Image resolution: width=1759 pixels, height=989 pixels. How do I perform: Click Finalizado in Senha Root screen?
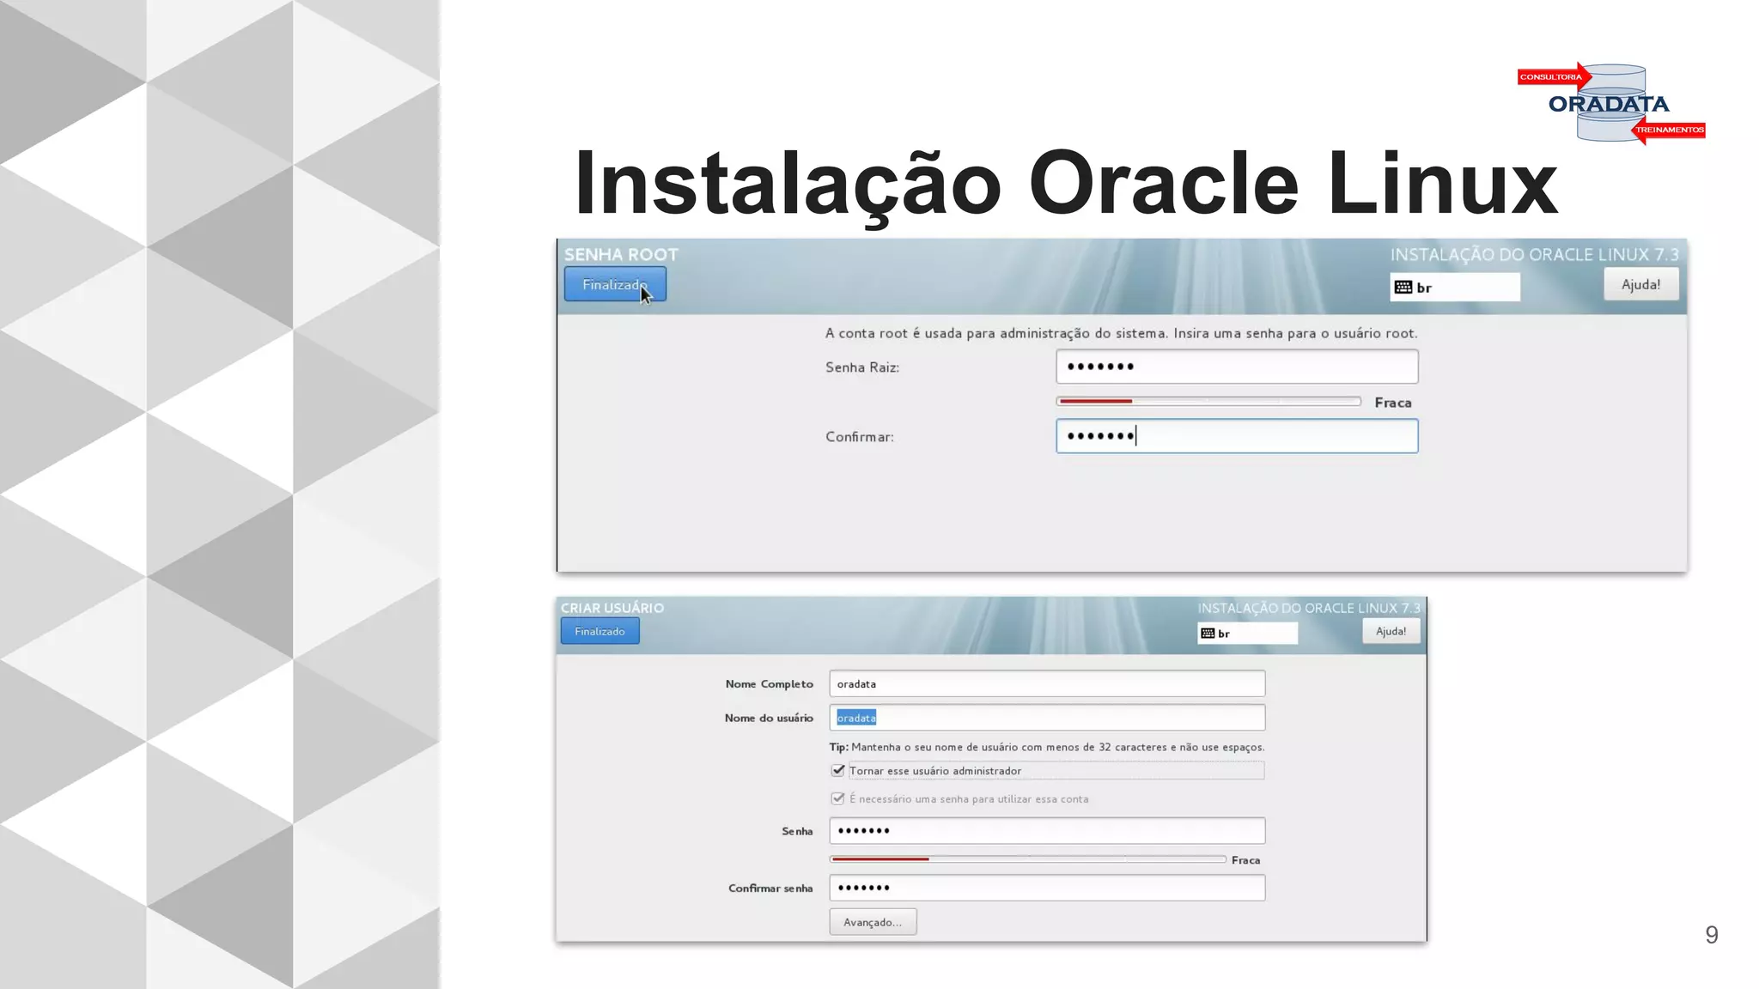click(x=615, y=284)
